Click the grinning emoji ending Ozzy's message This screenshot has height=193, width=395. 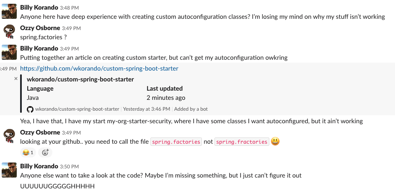pyautogui.click(x=275, y=142)
